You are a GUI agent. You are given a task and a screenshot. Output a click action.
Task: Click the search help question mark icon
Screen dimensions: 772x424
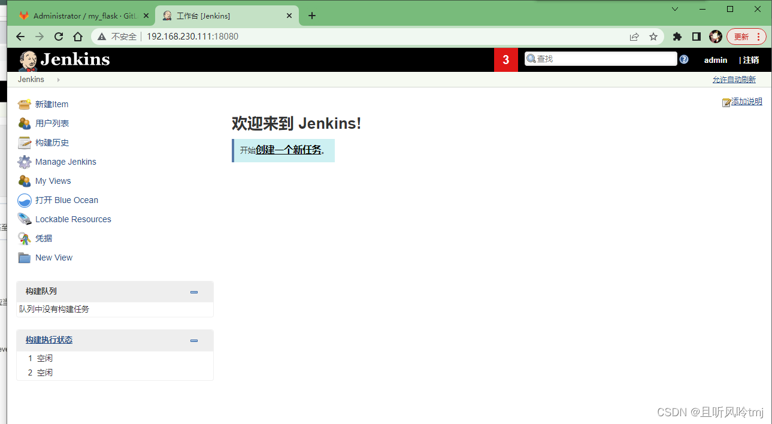684,59
